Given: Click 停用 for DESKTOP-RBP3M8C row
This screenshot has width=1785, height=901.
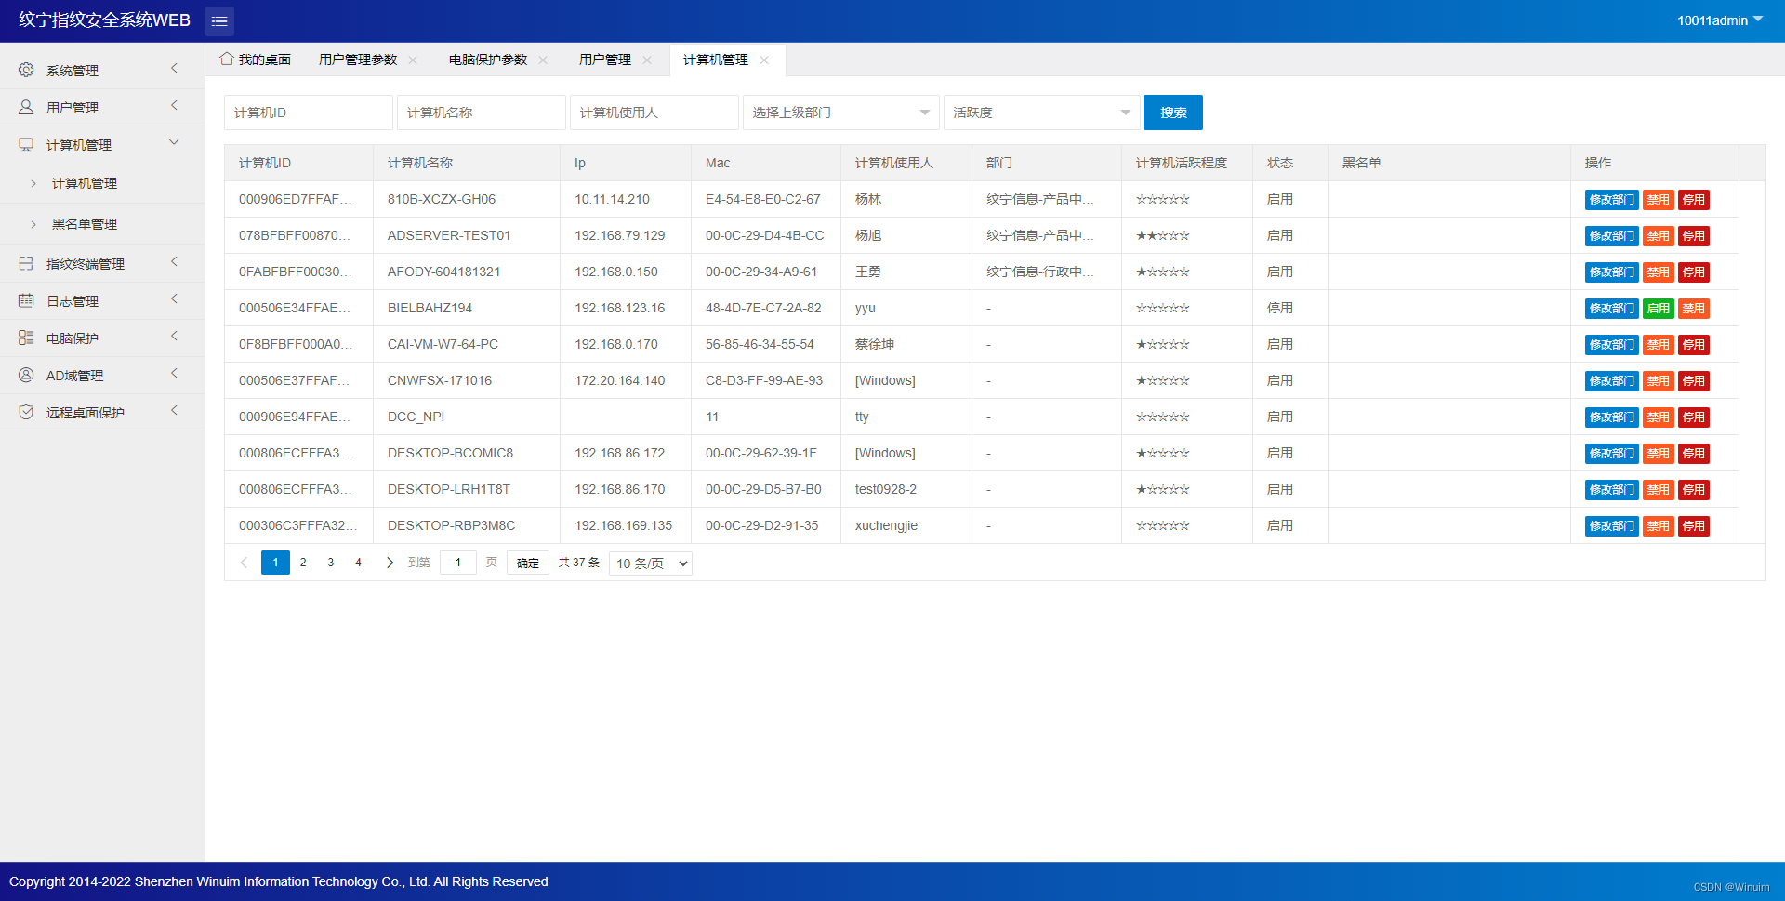Looking at the screenshot, I should [1694, 526].
